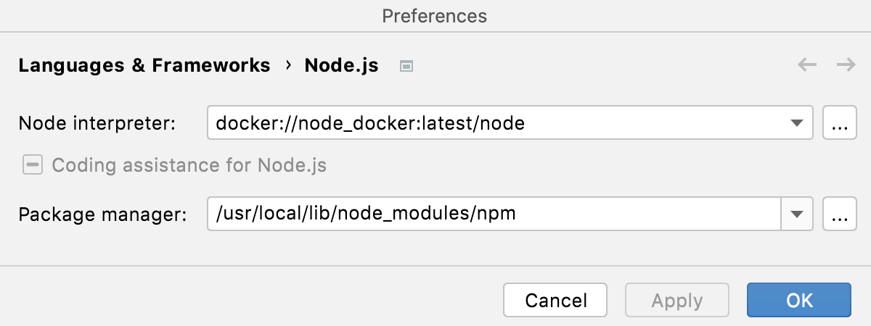Focus the docker node interpreter path field
Screen dimensions: 871x326
[494, 124]
